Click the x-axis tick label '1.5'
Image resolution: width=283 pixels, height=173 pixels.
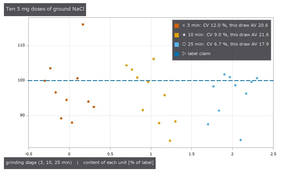tap(192, 154)
